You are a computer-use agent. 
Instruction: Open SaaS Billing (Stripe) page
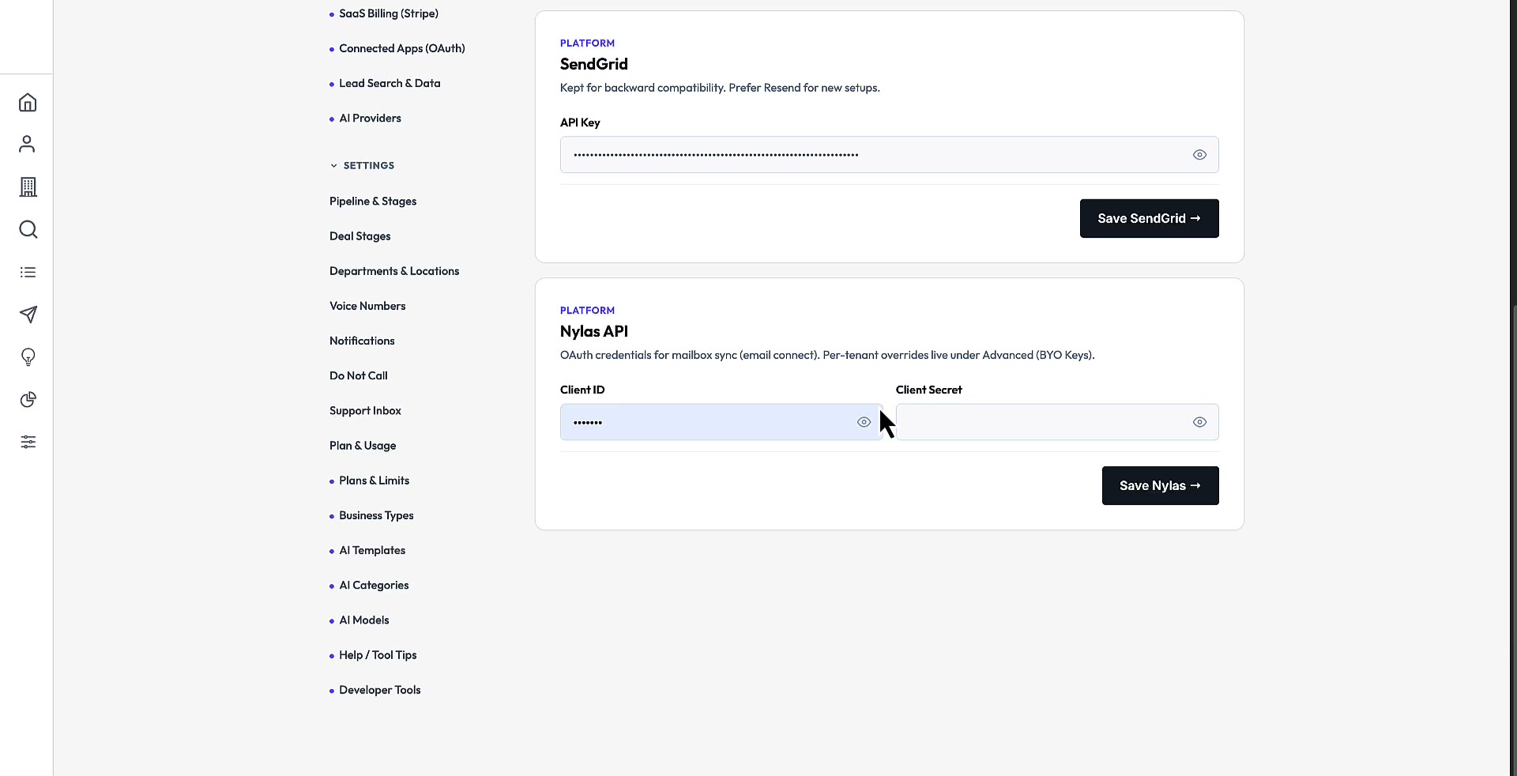[389, 13]
